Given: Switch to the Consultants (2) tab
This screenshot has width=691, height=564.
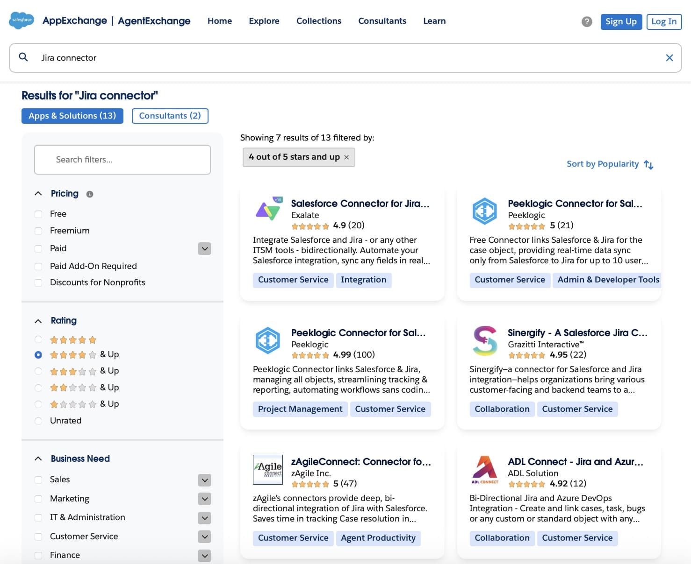Looking at the screenshot, I should (170, 116).
